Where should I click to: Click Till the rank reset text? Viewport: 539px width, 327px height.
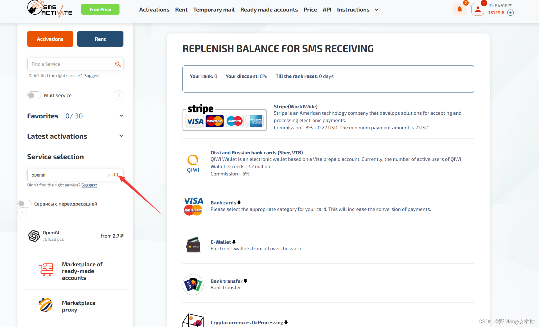click(305, 76)
